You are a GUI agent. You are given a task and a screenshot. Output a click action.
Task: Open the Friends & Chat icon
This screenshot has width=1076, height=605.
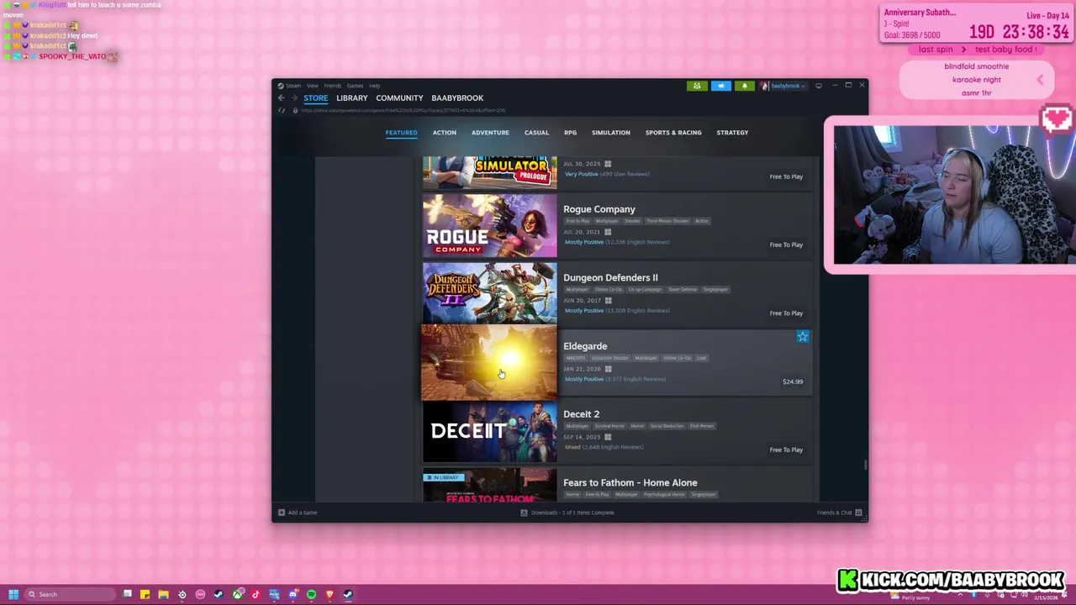pos(858,513)
